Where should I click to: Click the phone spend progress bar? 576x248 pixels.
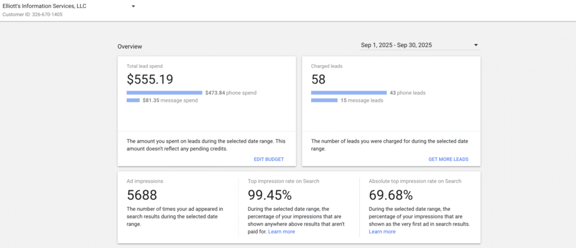[x=165, y=93]
